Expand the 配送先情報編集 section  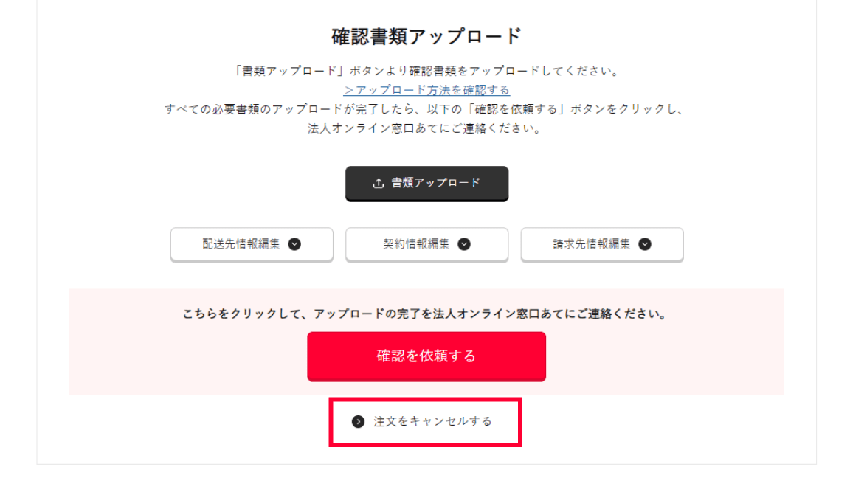click(x=242, y=245)
